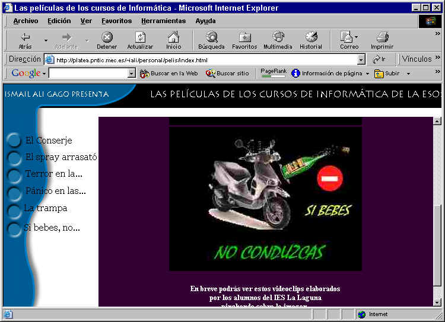Click the Windows logo throbber
The height and width of the screenshot is (322, 445).
click(x=430, y=21)
